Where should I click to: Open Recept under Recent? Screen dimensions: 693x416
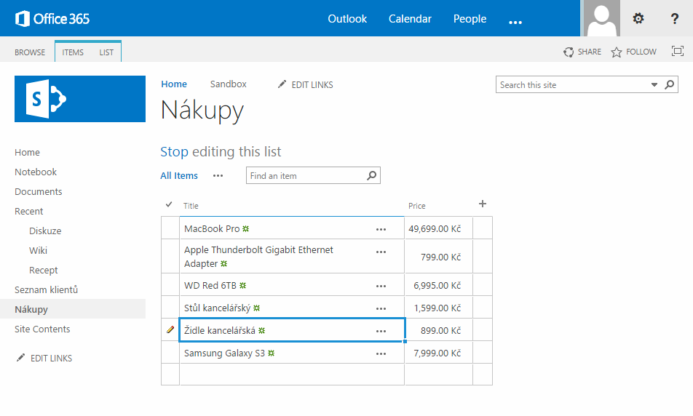(x=44, y=271)
